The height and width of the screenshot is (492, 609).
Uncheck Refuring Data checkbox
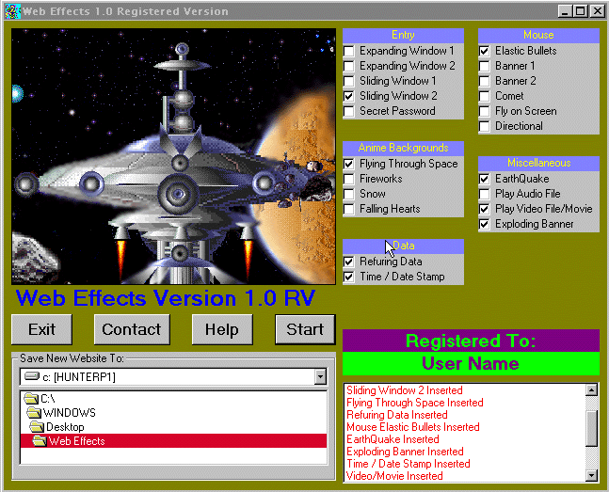(349, 262)
